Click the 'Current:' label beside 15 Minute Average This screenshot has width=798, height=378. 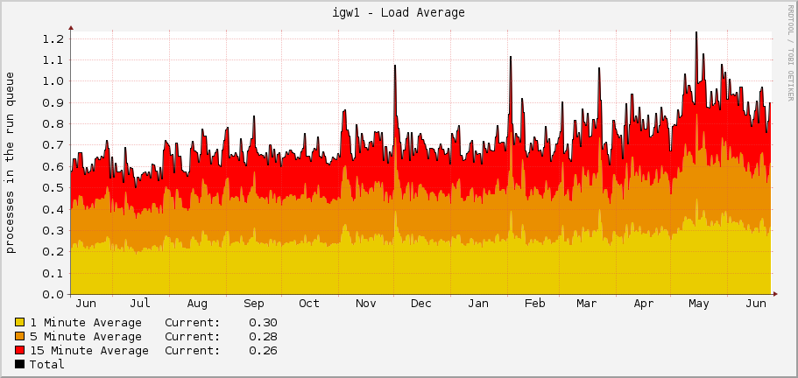pyautogui.click(x=193, y=351)
